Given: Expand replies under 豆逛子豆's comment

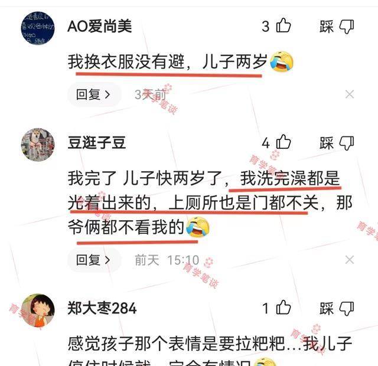Looking at the screenshot, I should (94, 260).
